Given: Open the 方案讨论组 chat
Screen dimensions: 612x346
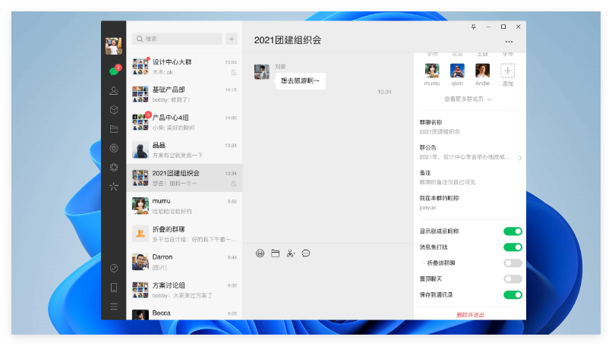Looking at the screenshot, I should 185,290.
